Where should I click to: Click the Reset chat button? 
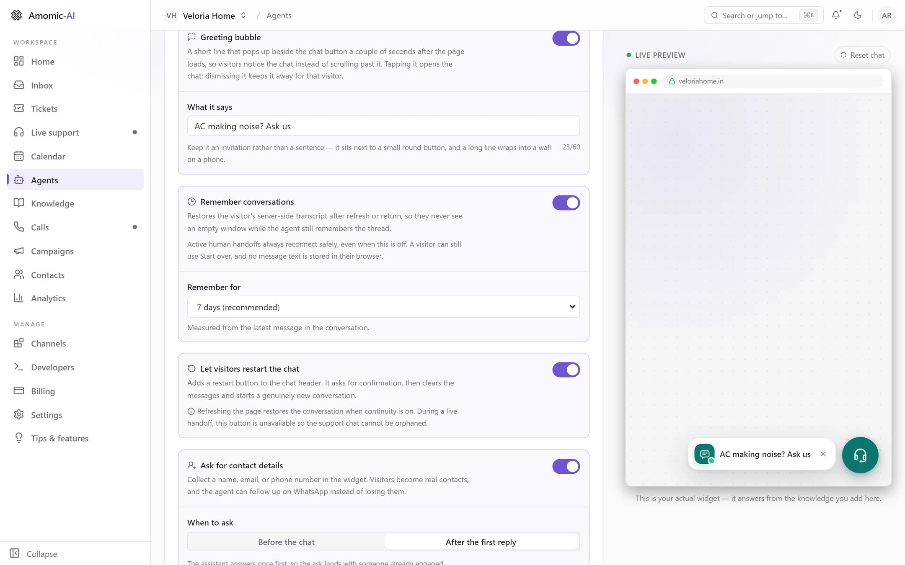click(x=862, y=55)
